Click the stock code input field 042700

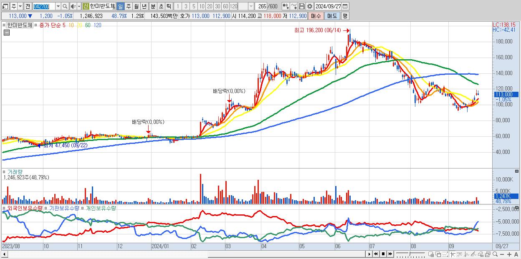[x=44, y=6]
